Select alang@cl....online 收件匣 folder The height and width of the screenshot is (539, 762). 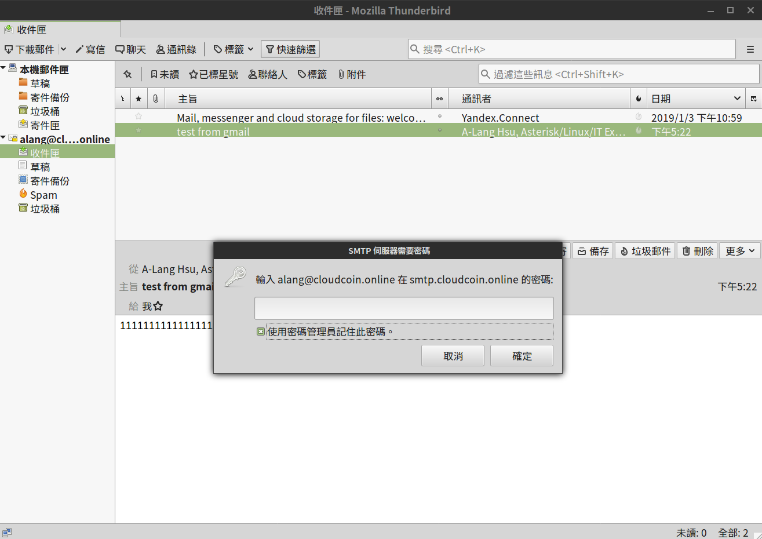[x=57, y=152]
